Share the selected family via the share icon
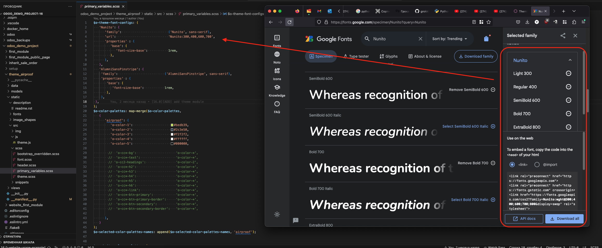 [x=563, y=36]
